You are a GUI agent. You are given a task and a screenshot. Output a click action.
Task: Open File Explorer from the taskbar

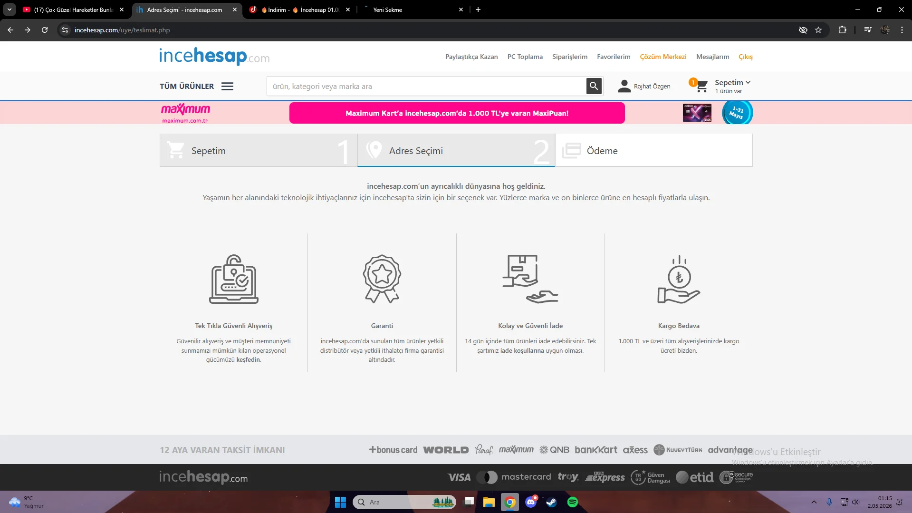[x=489, y=502]
